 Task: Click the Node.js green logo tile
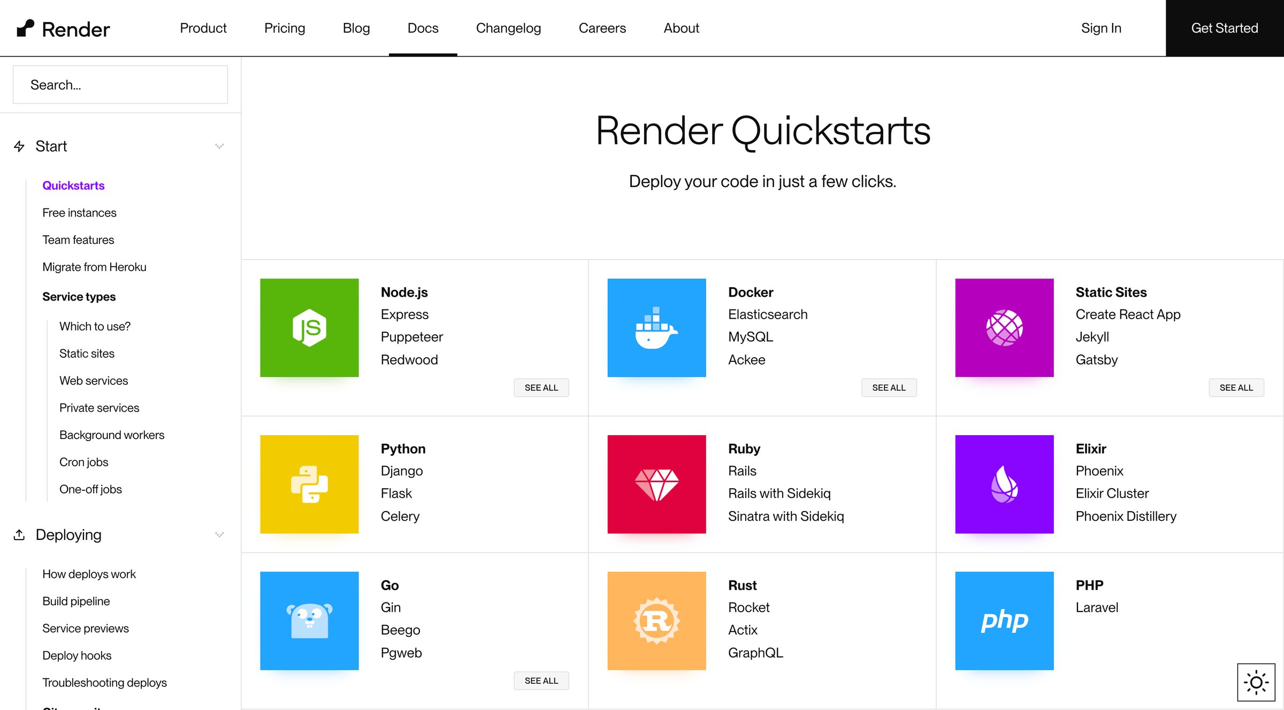[309, 328]
